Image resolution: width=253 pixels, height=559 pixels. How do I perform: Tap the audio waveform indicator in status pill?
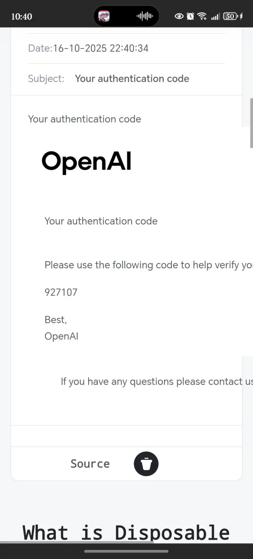point(145,17)
